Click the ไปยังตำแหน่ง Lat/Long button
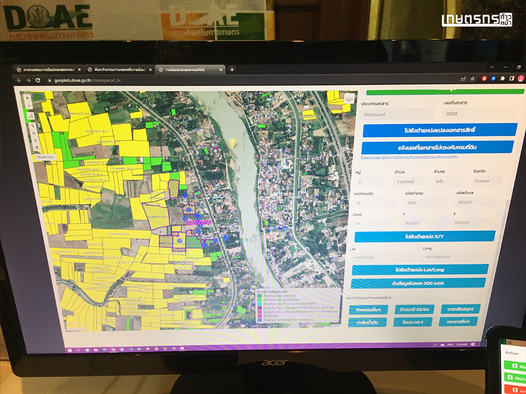The width and height of the screenshot is (526, 394). point(420,269)
